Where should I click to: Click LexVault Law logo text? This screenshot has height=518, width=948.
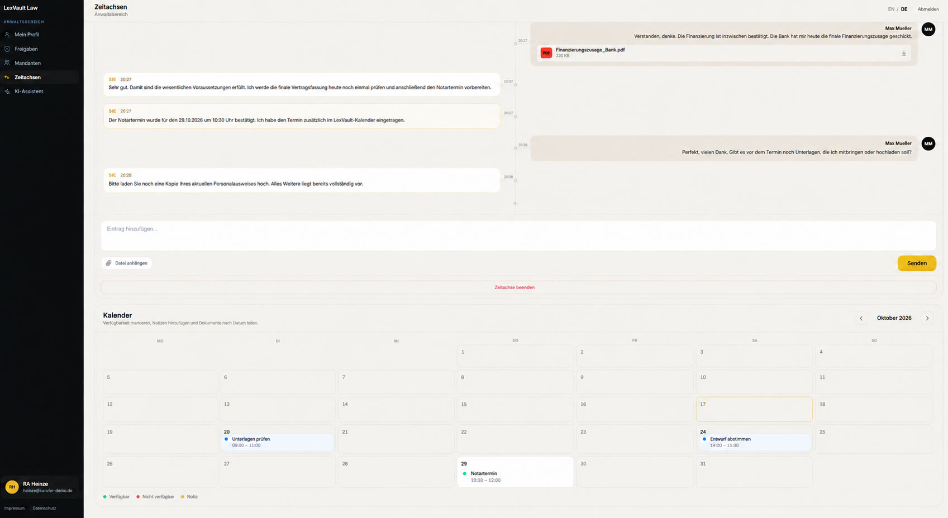(21, 8)
